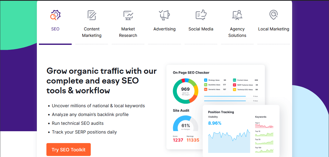329x157 pixels.
Task: Click the Position Tracking visibility graph
Action: pyautogui.click(x=229, y=141)
